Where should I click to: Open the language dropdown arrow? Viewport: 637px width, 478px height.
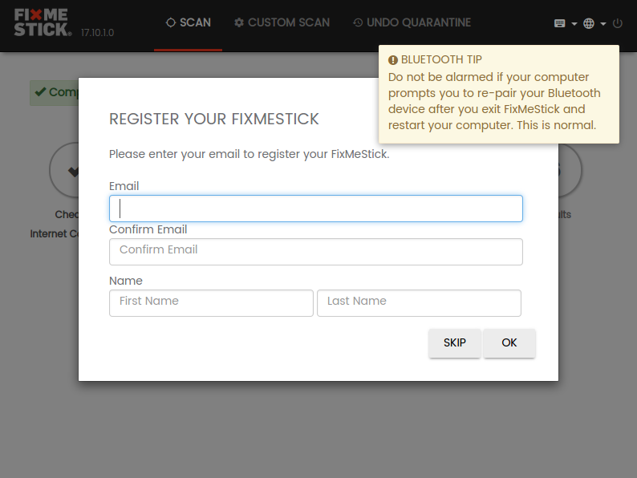tap(603, 24)
